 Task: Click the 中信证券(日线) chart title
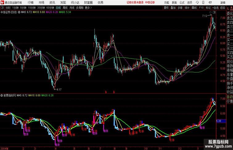click(x=9, y=12)
